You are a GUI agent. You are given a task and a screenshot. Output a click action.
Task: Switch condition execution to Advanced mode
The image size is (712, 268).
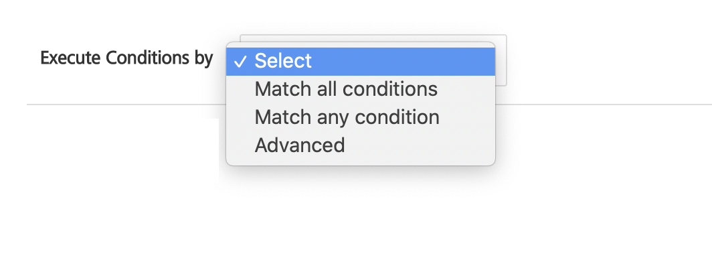(300, 145)
